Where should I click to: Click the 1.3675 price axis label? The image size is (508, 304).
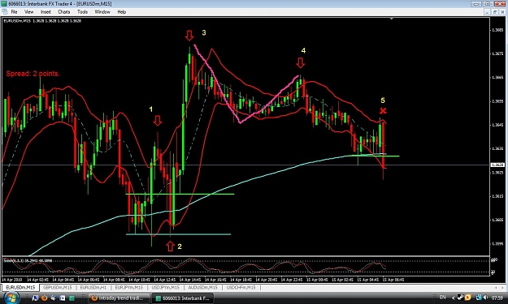click(497, 54)
